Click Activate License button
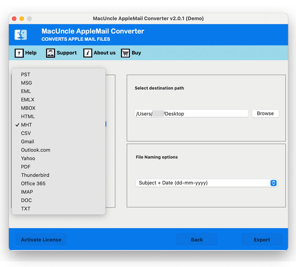 (x=41, y=240)
